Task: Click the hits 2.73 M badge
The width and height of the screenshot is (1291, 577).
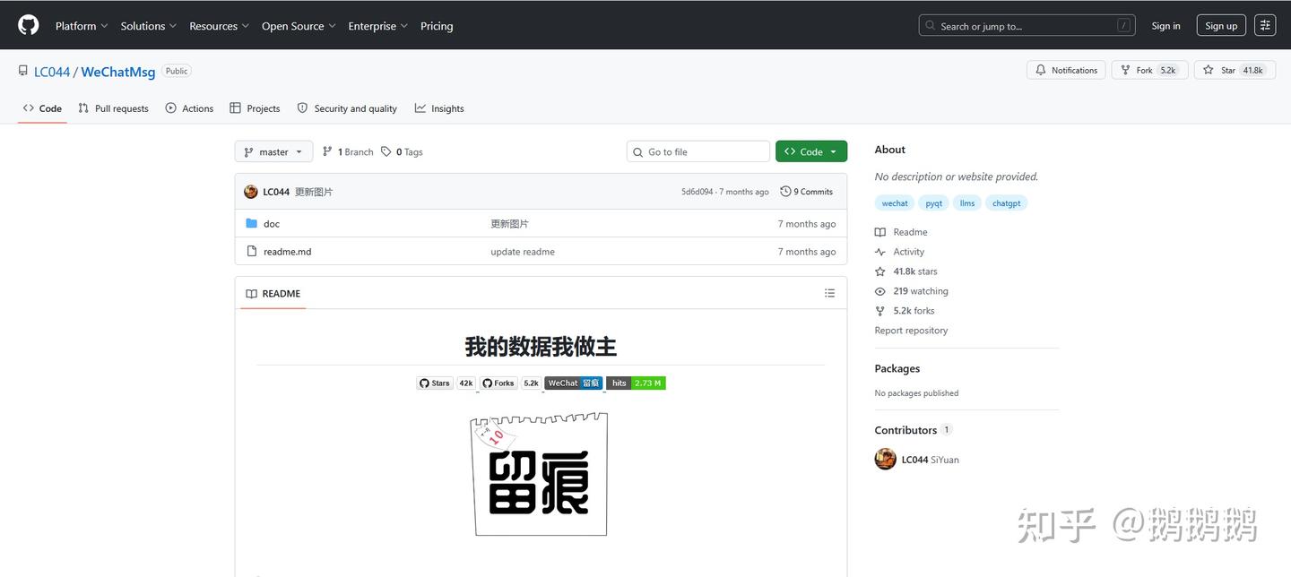Action: click(636, 383)
